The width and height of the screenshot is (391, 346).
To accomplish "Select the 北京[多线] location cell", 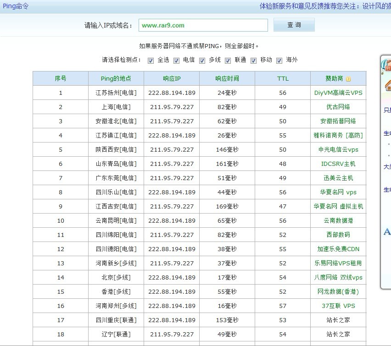I will click(116, 278).
